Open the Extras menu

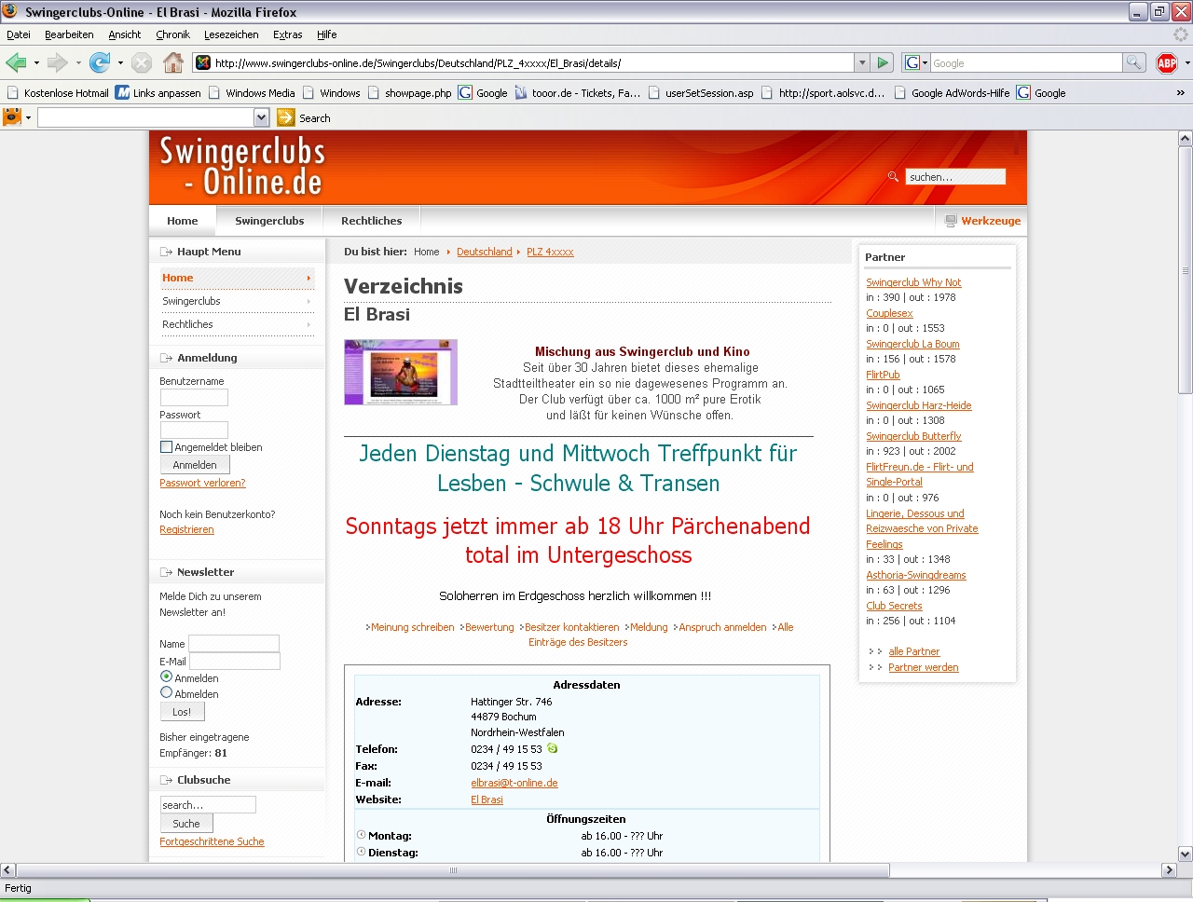(287, 34)
